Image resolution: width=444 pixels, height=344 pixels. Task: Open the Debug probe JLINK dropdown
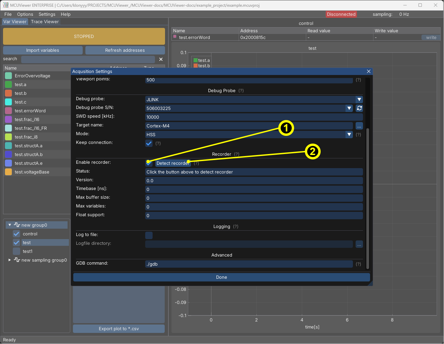click(359, 100)
